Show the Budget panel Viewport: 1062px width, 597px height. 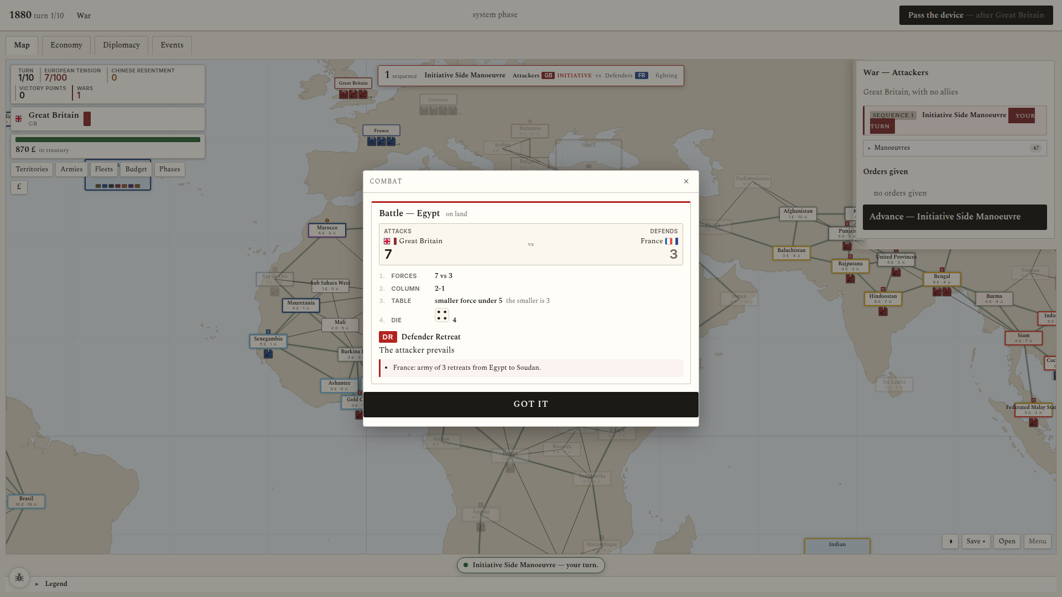point(136,169)
